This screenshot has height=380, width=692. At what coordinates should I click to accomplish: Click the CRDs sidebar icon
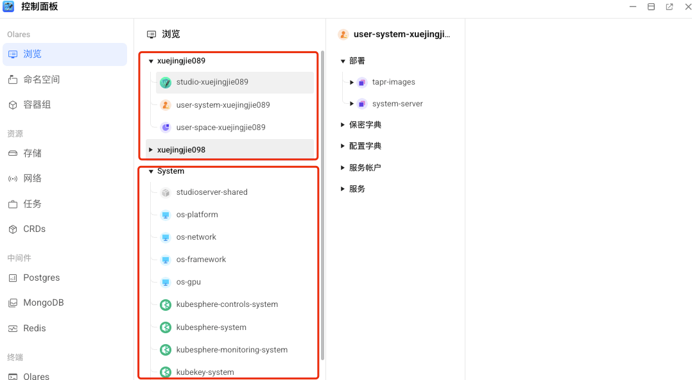click(x=13, y=229)
